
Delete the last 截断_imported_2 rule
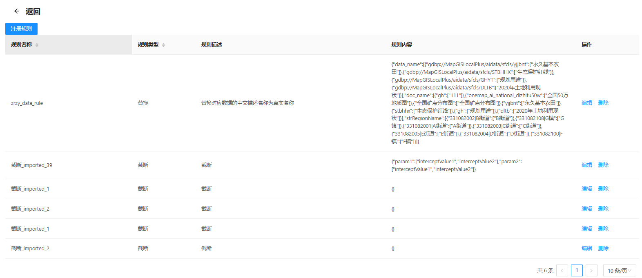click(603, 248)
